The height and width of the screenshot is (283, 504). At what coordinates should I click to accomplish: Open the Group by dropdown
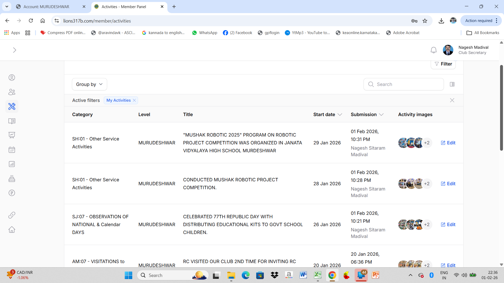click(x=89, y=84)
